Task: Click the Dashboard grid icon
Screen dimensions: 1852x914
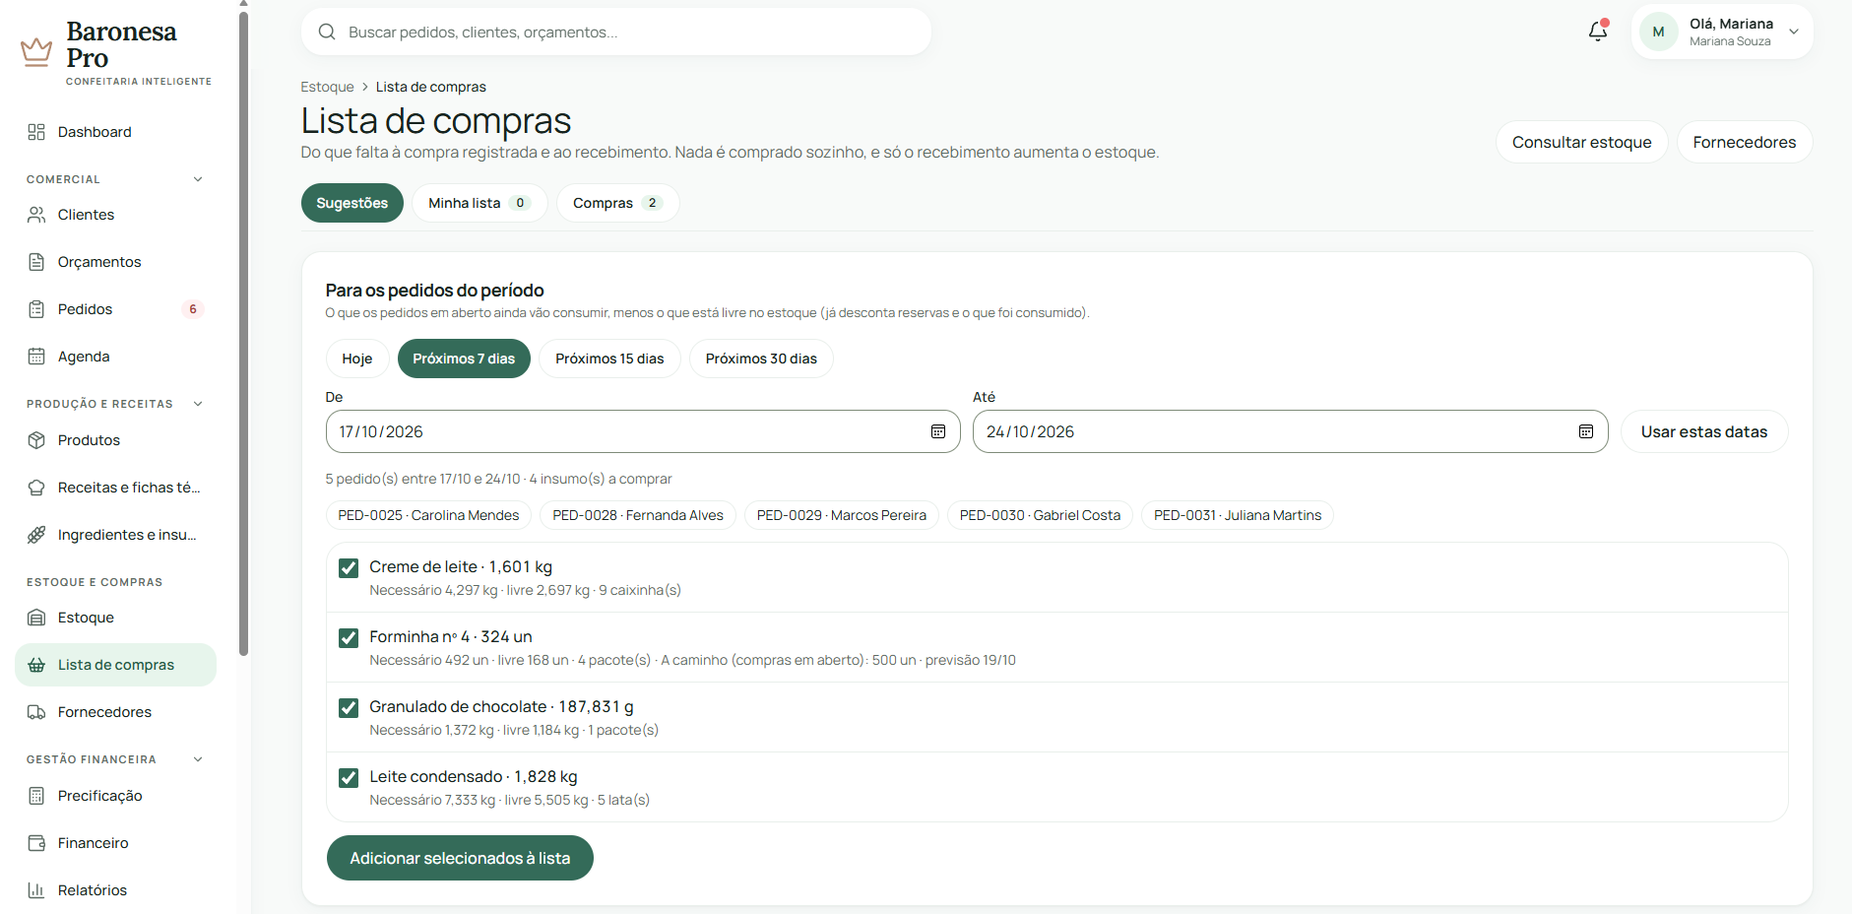Action: 36,132
